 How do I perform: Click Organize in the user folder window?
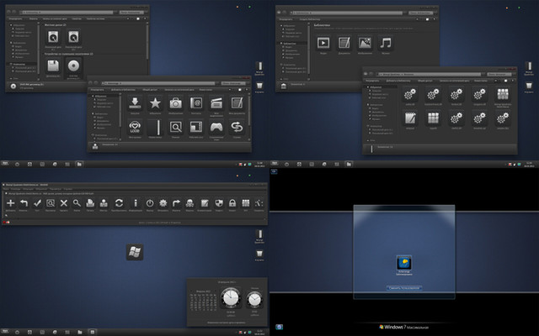[x=98, y=90]
